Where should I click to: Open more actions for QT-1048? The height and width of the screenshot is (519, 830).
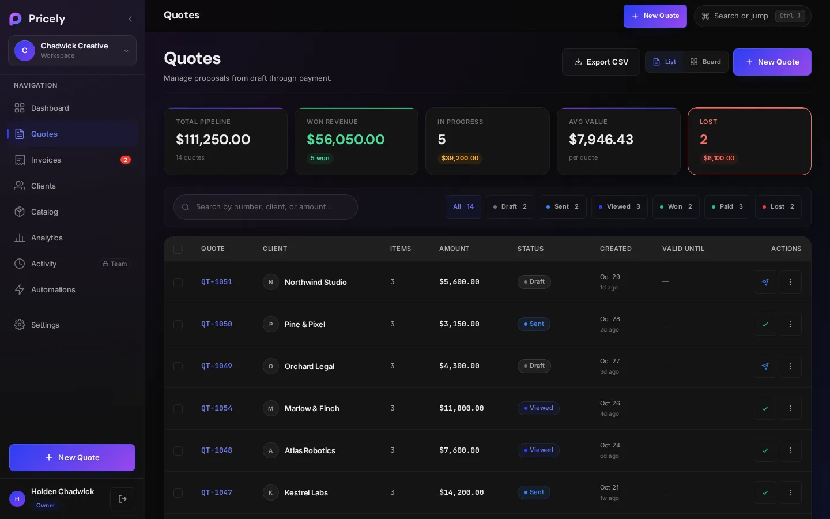point(790,450)
